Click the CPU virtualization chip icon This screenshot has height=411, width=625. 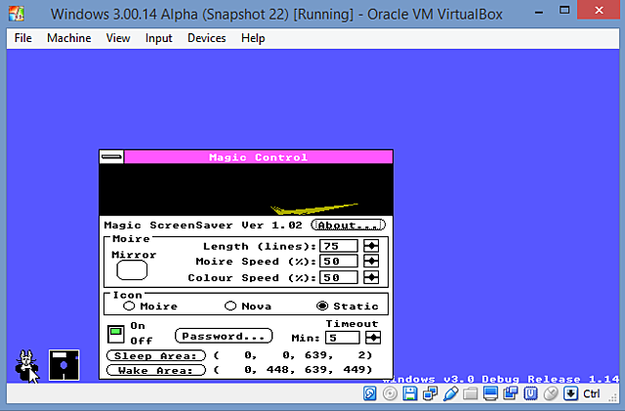pos(530,393)
